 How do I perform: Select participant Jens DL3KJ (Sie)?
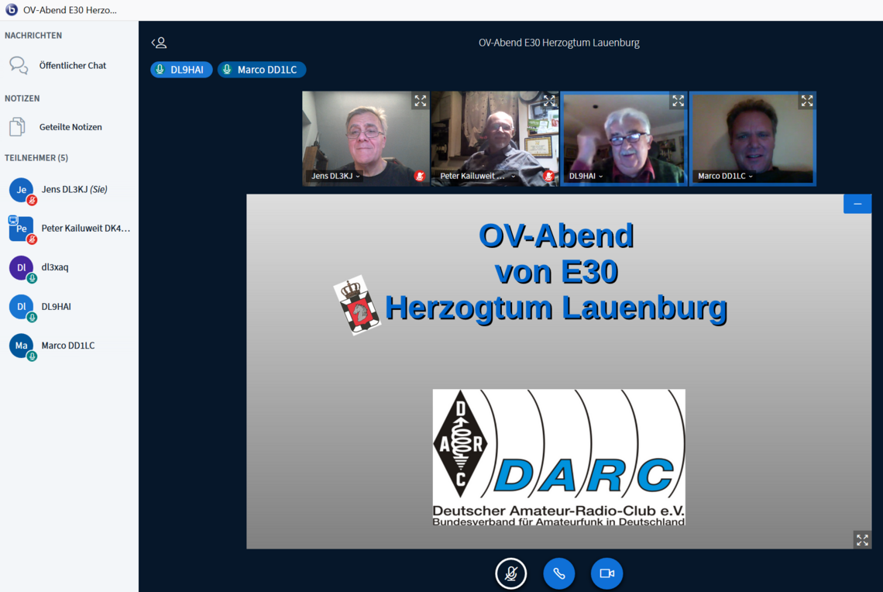tap(69, 190)
